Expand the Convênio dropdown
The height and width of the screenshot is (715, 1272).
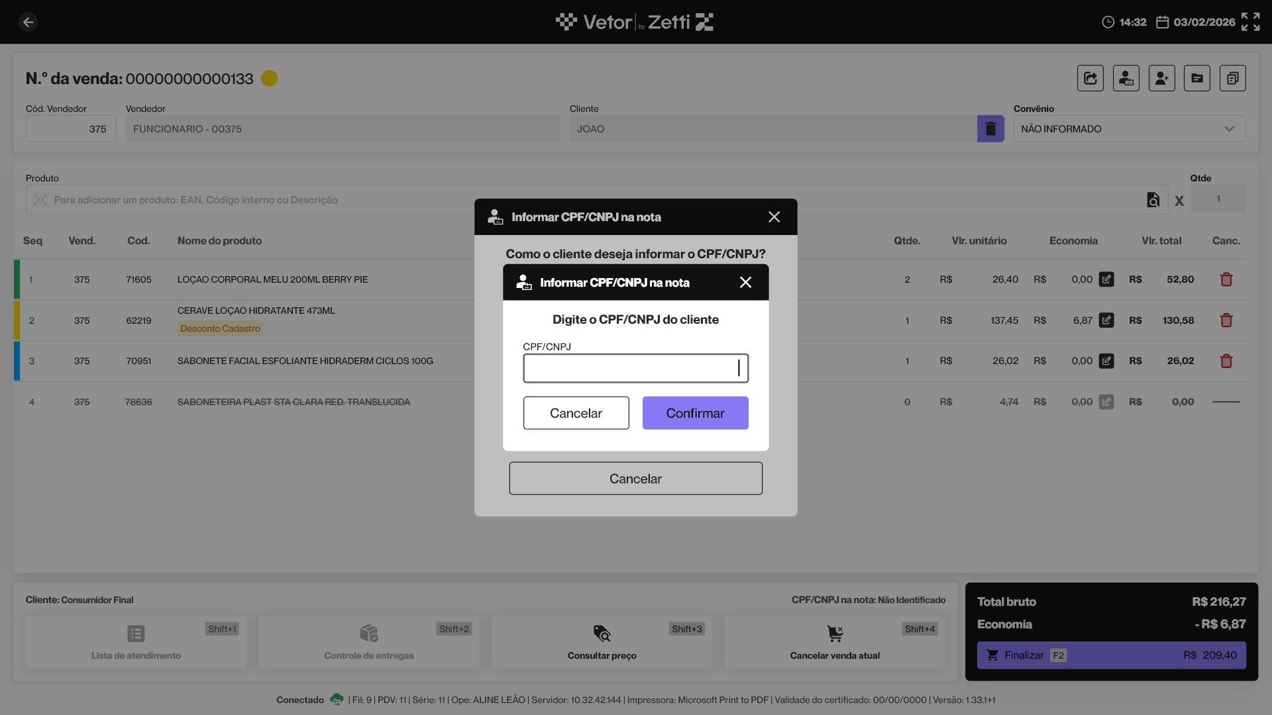[x=1129, y=128]
